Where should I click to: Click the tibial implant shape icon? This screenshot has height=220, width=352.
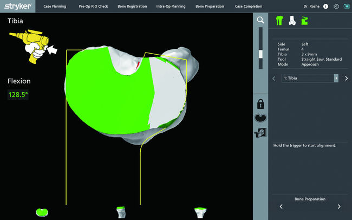[x=260, y=118]
